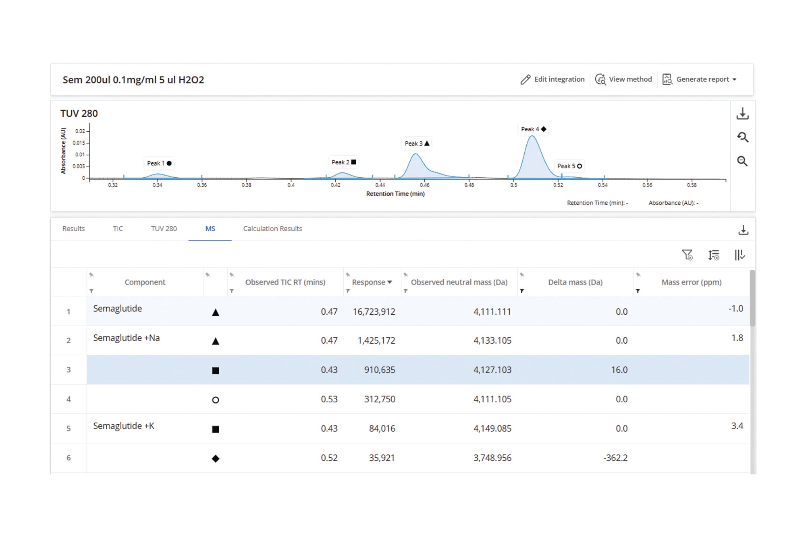This screenshot has height=537, width=806.
Task: Download the MS results table
Action: point(743,230)
